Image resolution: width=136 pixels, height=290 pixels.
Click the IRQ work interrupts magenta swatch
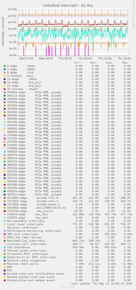(x=4, y=234)
